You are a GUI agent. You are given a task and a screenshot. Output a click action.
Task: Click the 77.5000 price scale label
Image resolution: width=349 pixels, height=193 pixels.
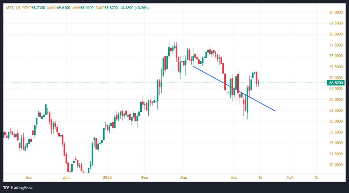[x=336, y=45]
